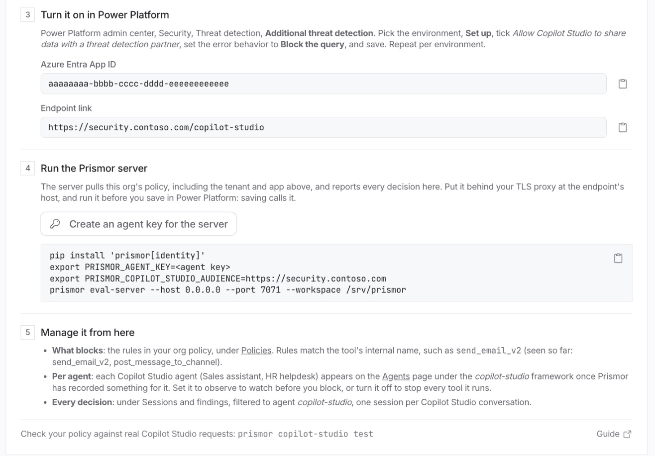Click the Azure Entra App ID field
The width and height of the screenshot is (655, 456).
[324, 84]
